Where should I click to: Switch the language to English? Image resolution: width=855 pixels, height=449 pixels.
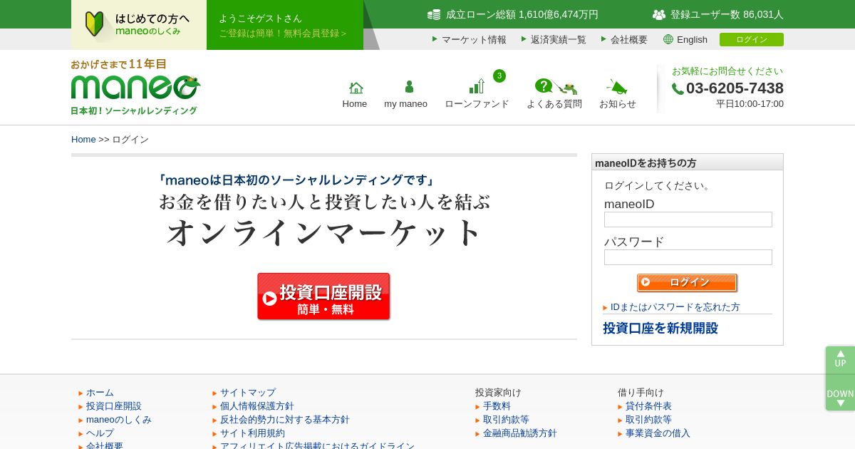pos(692,39)
